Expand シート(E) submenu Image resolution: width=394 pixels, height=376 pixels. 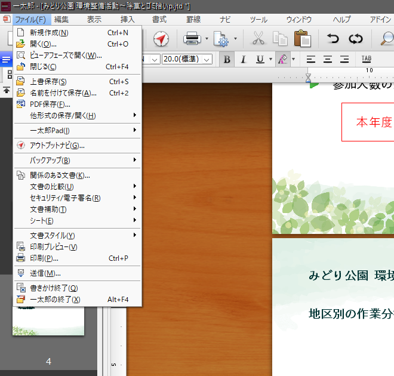(78, 220)
